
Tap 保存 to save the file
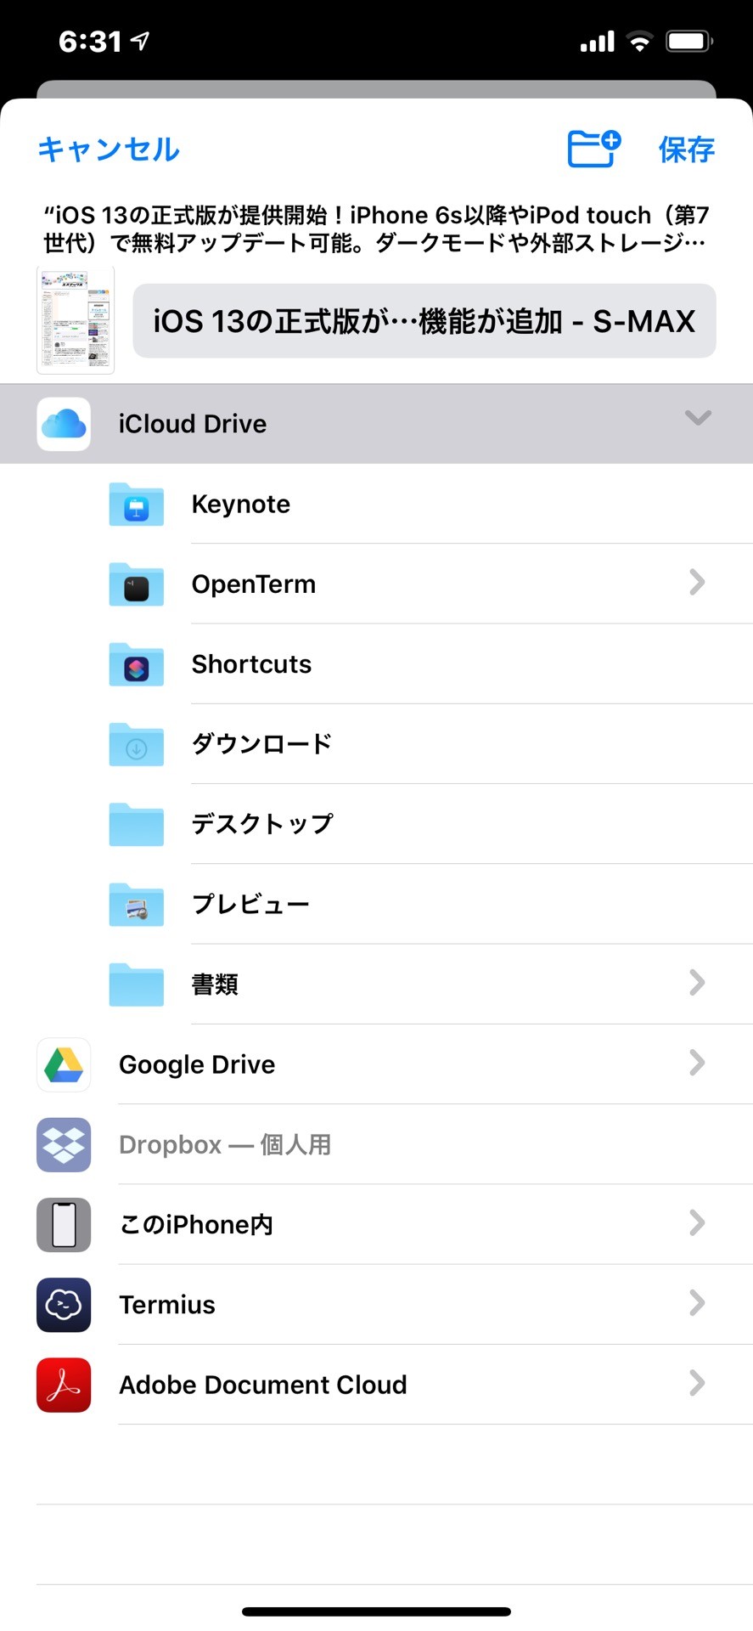[687, 150]
